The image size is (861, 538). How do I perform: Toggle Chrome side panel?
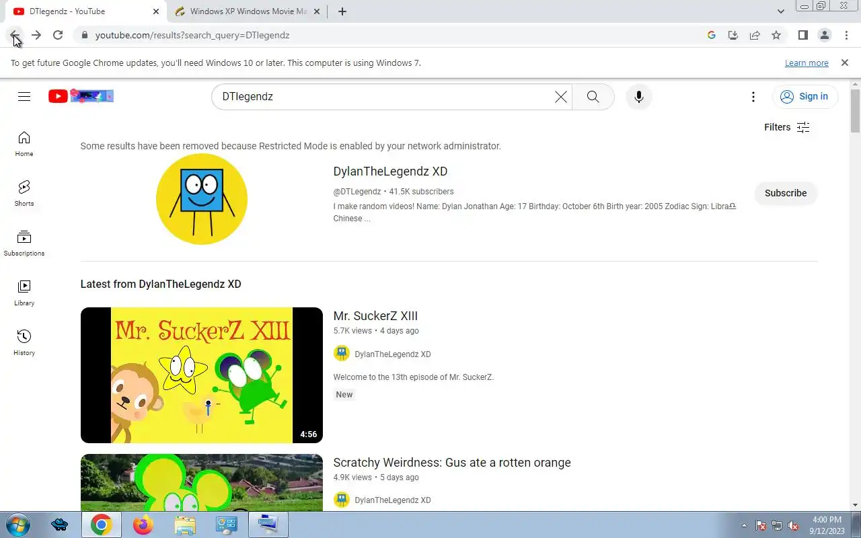click(x=802, y=35)
